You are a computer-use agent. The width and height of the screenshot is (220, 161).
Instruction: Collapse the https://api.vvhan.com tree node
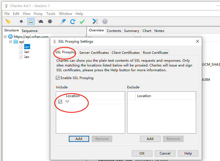[5, 36]
